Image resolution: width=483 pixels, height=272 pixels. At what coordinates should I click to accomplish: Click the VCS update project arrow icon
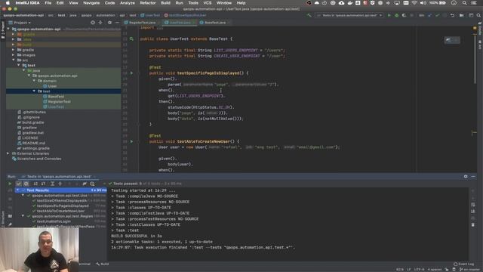pos(430,15)
